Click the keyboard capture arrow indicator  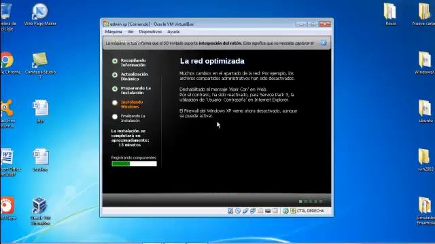pos(293,211)
